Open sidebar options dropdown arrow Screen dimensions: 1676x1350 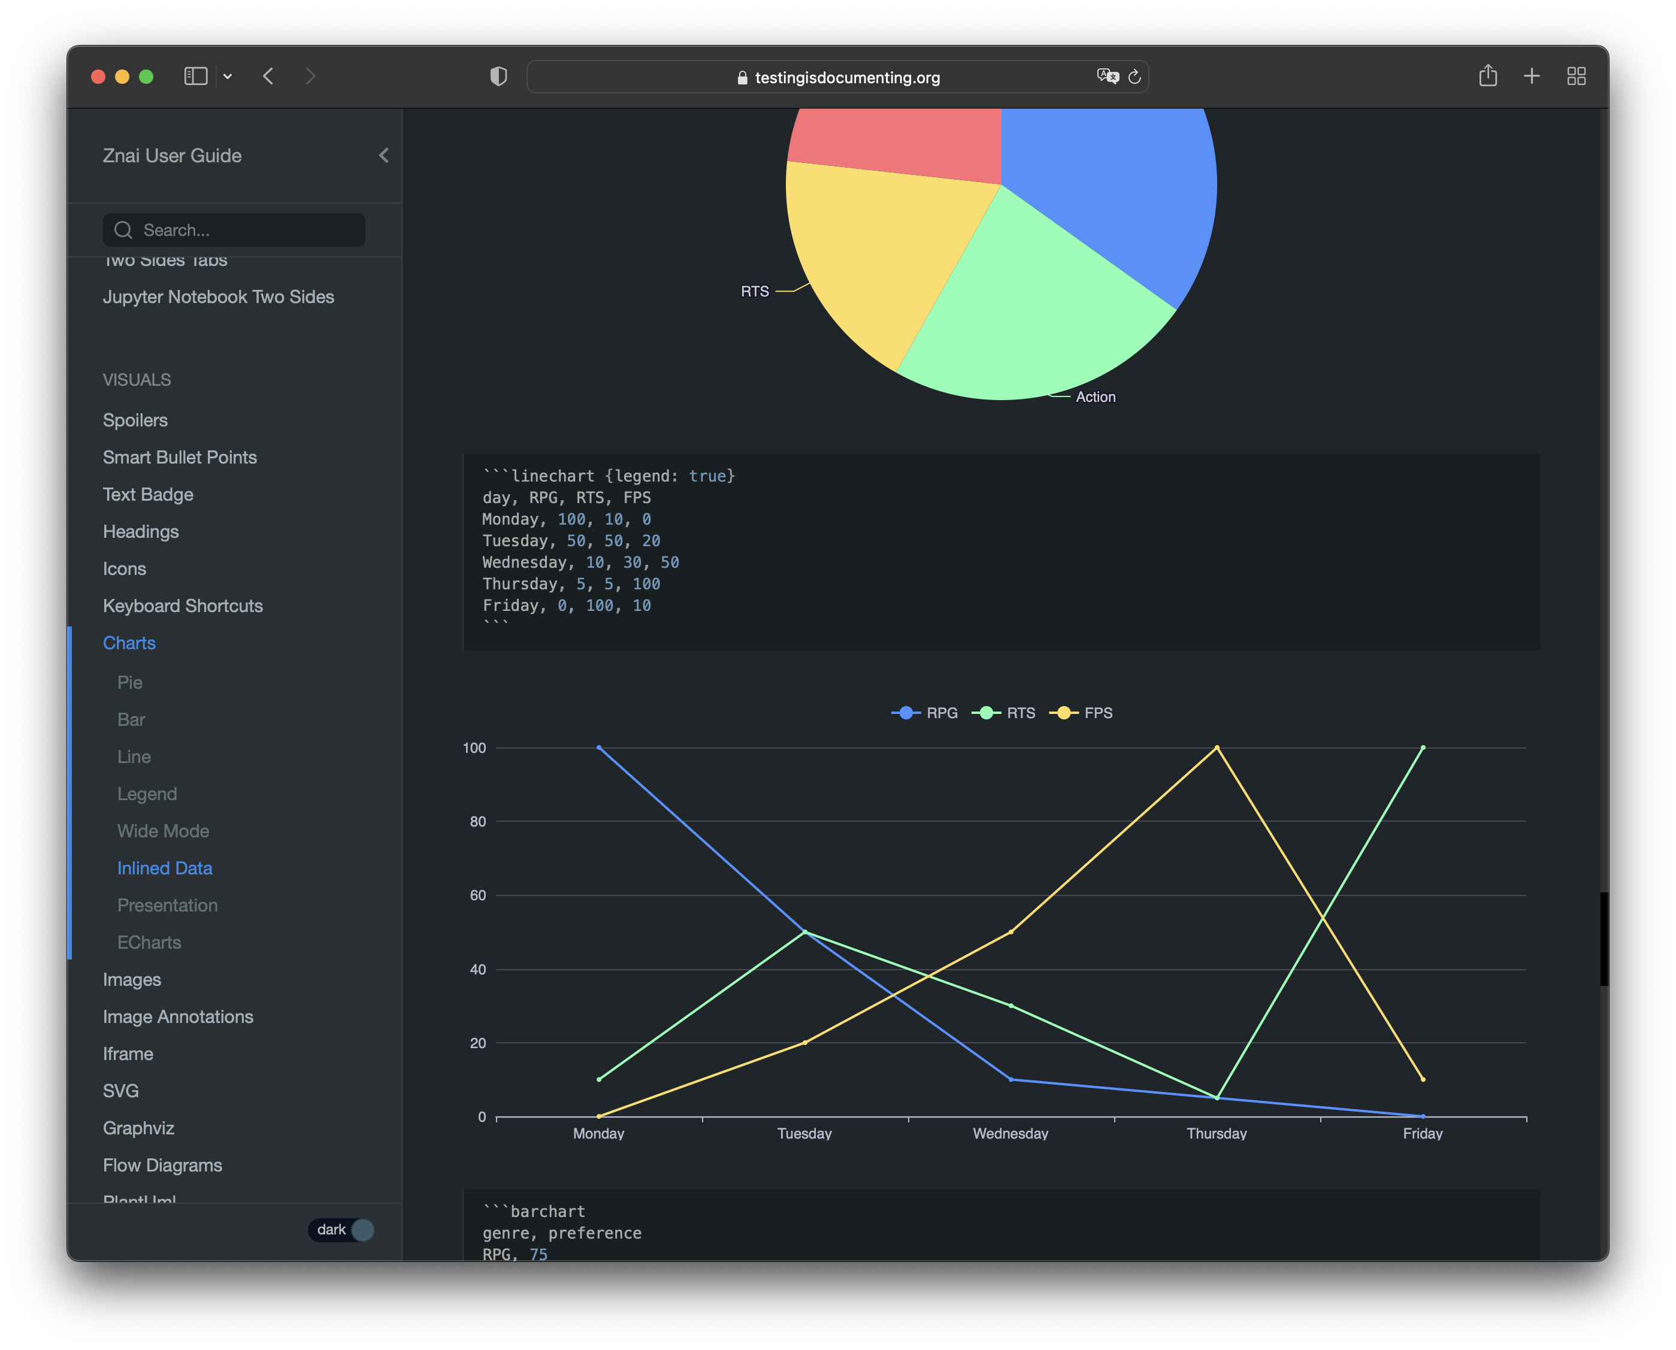(x=228, y=76)
